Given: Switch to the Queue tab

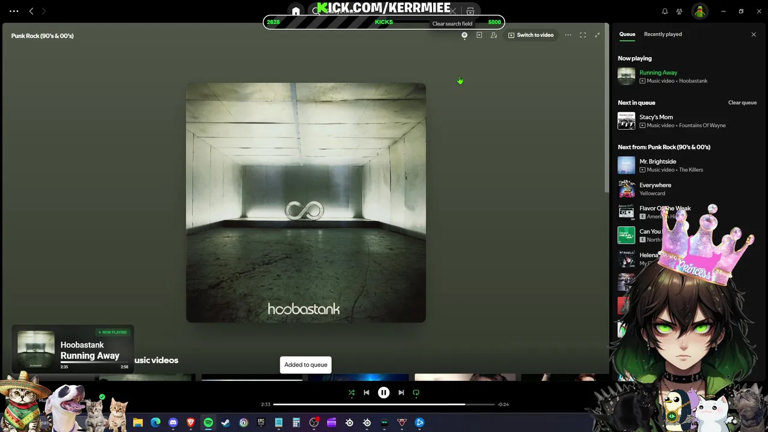Looking at the screenshot, I should (627, 34).
